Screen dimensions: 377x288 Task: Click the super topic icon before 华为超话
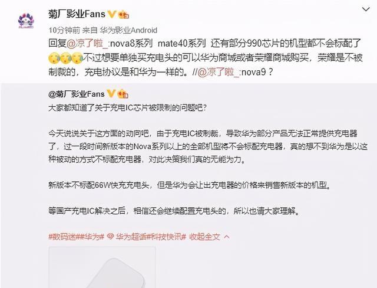pyautogui.click(x=110, y=237)
